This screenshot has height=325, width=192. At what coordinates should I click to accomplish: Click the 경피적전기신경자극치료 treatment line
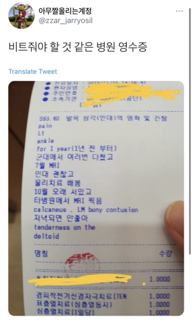[x=81, y=296]
